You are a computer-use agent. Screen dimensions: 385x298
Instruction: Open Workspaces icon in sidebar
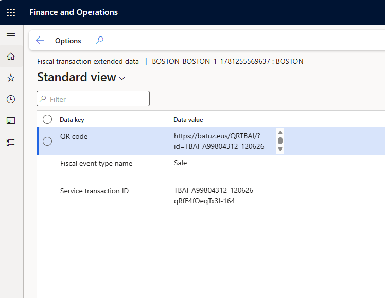tap(11, 121)
